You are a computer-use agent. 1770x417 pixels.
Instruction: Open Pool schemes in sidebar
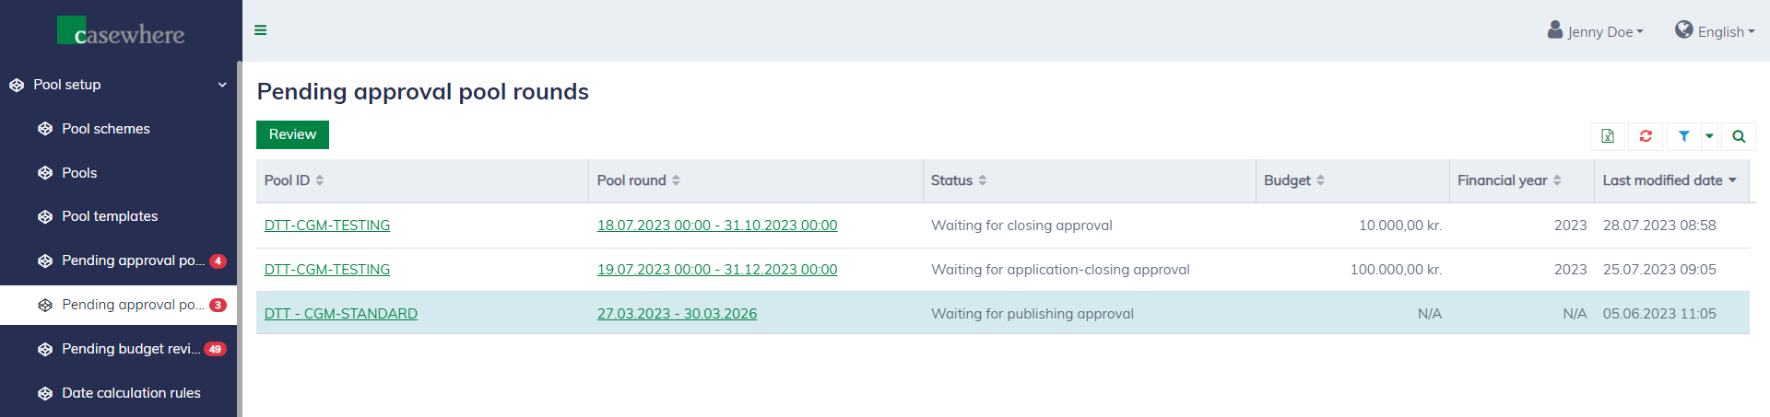(x=105, y=129)
